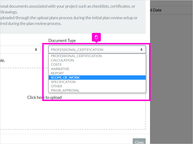Click the gray informational text banner
This screenshot has height=144, width=193.
click(x=73, y=17)
